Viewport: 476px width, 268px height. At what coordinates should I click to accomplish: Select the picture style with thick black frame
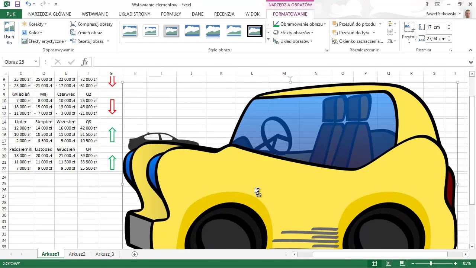(255, 31)
